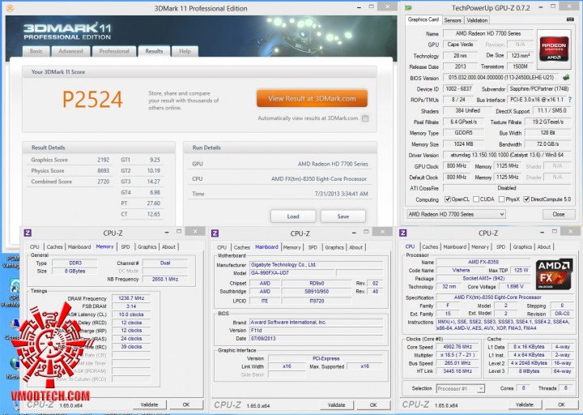Select the Graphics Card tab in GPU-Z
The image size is (583, 415).
pyautogui.click(x=423, y=19)
